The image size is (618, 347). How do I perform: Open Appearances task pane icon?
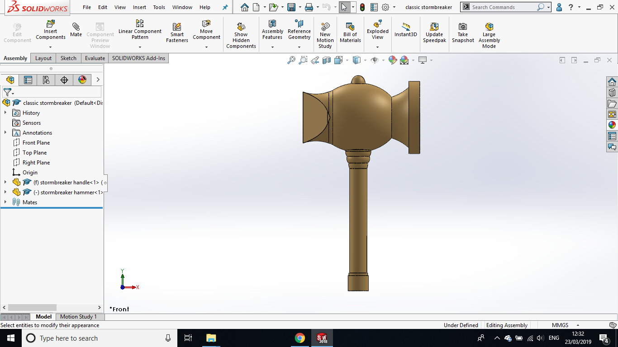tap(612, 125)
